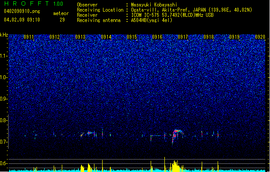
Task: Select the Ogata-vill. Akita-Pref. JAPAN location text
Action: [191, 10]
